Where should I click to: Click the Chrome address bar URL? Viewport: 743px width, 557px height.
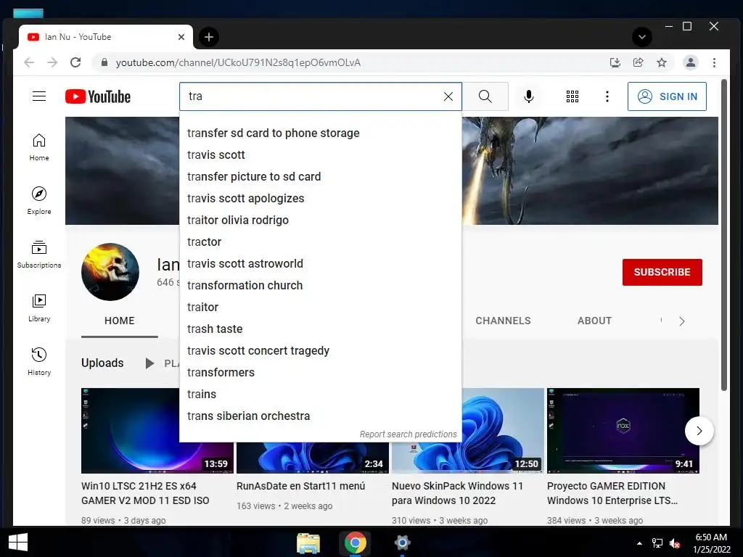pyautogui.click(x=238, y=62)
